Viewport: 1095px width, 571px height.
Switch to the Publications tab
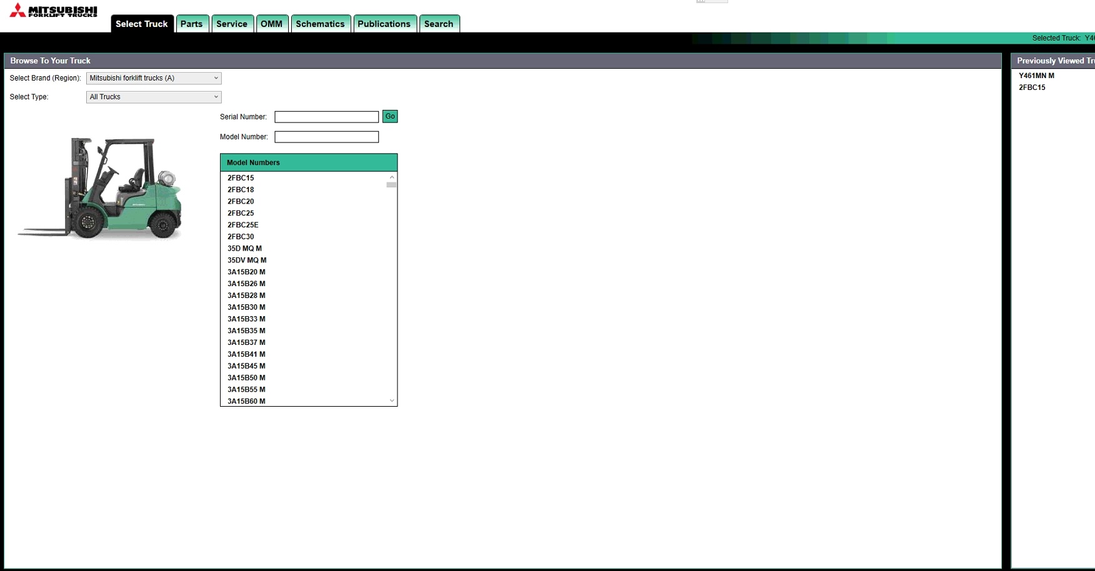(x=384, y=24)
